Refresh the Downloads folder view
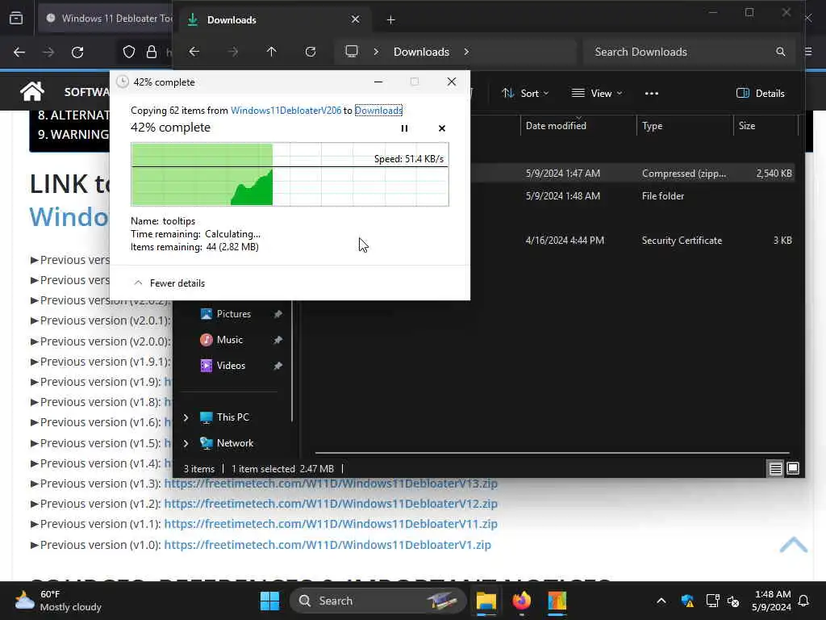Image resolution: width=826 pixels, height=620 pixels. pos(311,52)
